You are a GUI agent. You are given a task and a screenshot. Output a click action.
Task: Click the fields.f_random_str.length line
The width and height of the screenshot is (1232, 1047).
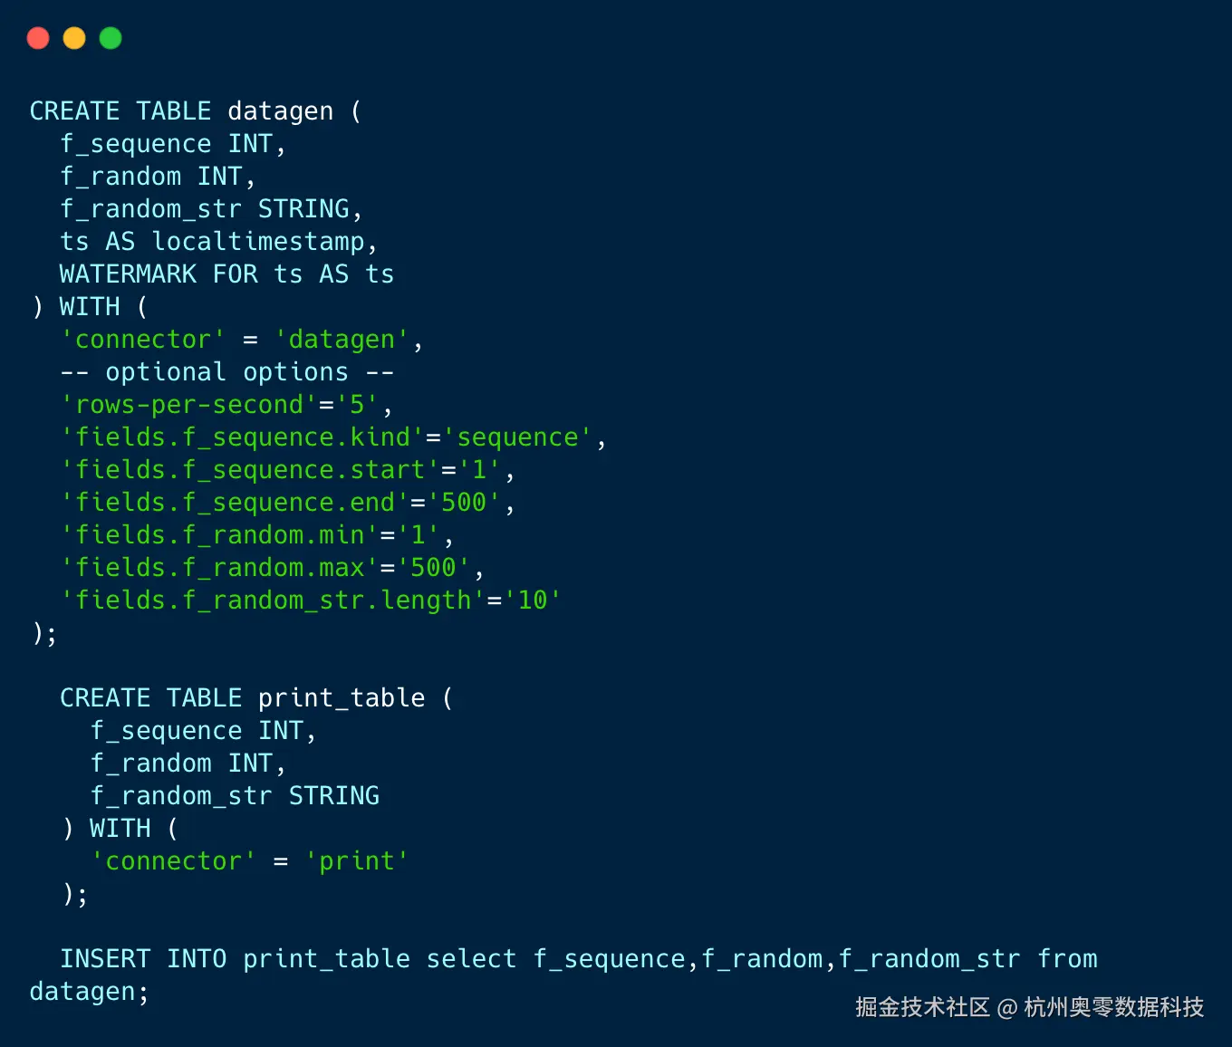pos(310,600)
